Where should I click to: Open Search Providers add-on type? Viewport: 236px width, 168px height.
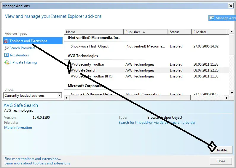pos(22,48)
